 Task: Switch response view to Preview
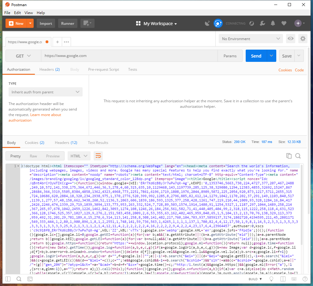(53, 156)
